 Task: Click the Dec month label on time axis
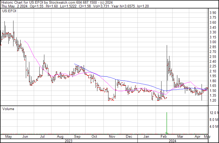click(129, 137)
